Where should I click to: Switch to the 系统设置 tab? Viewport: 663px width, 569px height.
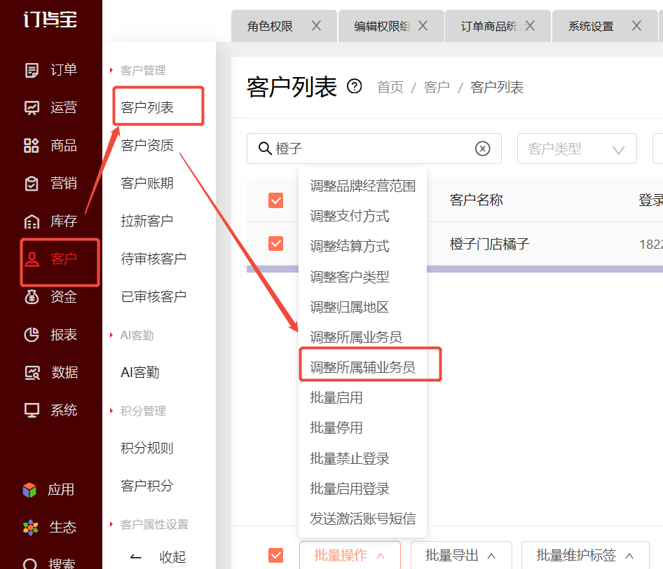coord(591,26)
